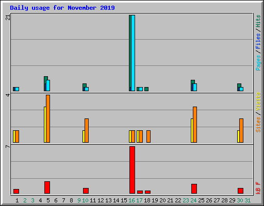Screen dimensions: 264x206
Task: Click the yellow visits bar for day 24
Action: (192, 130)
